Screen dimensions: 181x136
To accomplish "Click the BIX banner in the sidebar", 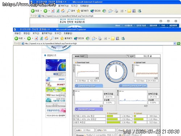I will 56,74.
